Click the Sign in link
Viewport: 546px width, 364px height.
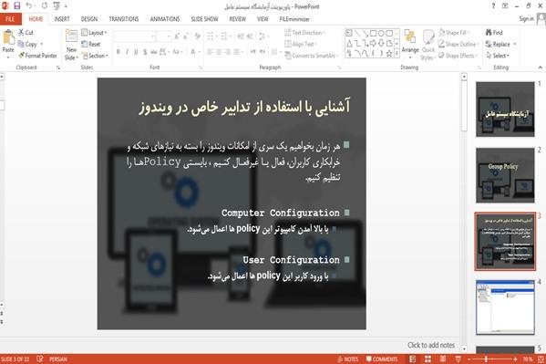pyautogui.click(x=526, y=19)
